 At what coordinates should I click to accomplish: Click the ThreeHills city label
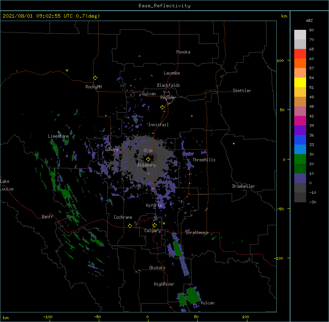[204, 160]
